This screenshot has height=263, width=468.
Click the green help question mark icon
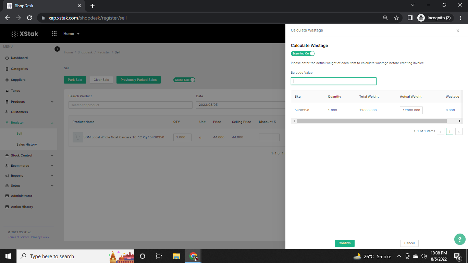point(460,239)
